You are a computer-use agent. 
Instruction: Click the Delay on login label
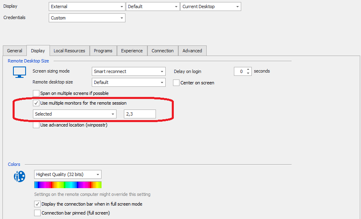tap(188, 71)
